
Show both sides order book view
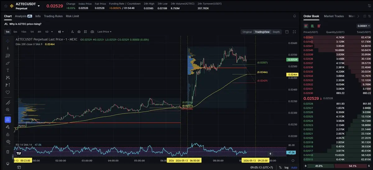pos(306,26)
